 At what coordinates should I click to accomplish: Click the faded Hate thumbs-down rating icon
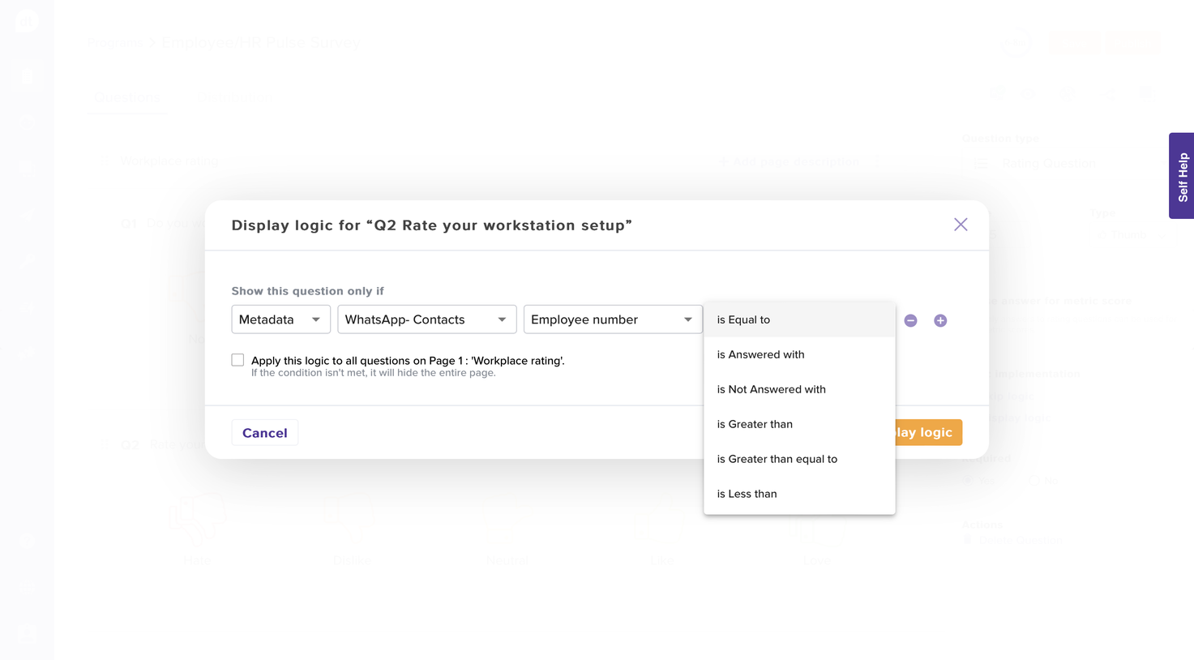click(x=197, y=519)
